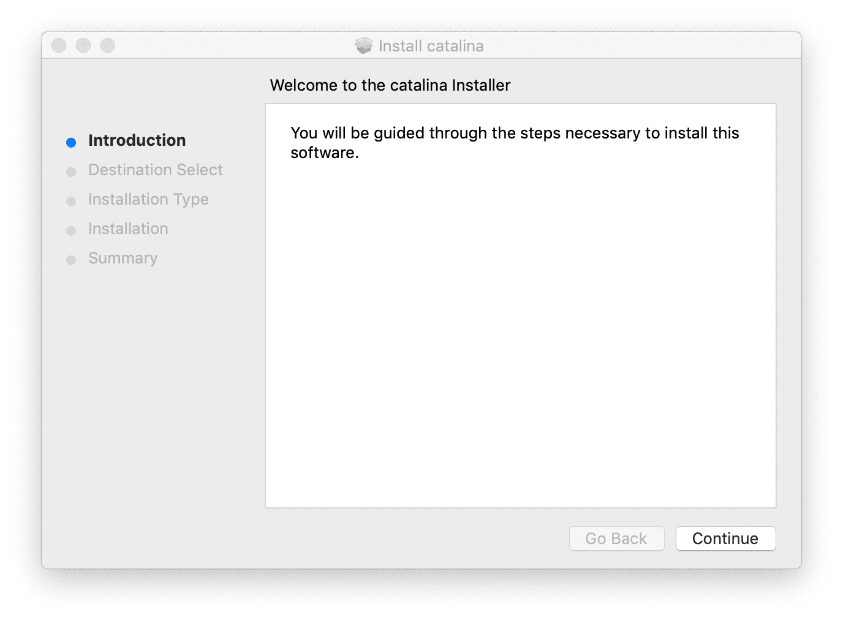Click the Continue button
This screenshot has height=620, width=843.
725,539
